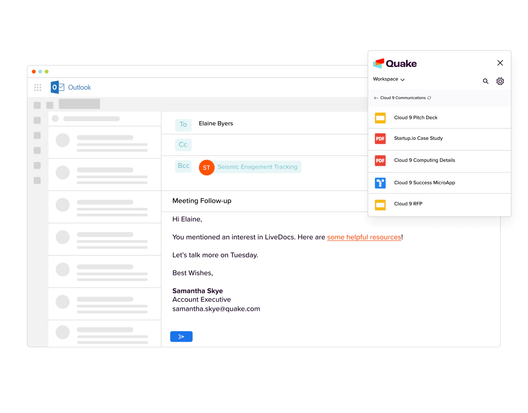Click the Cloud 9 Success MicroApp icon

point(380,183)
